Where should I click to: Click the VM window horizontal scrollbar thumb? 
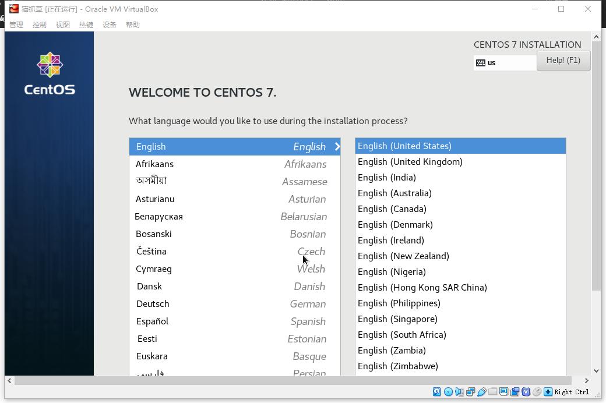(293, 381)
